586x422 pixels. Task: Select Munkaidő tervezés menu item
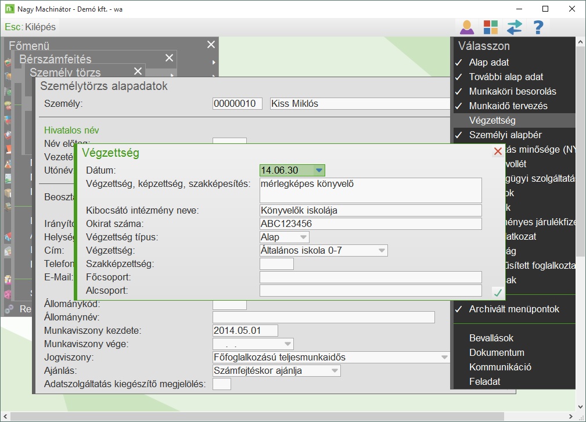point(508,106)
